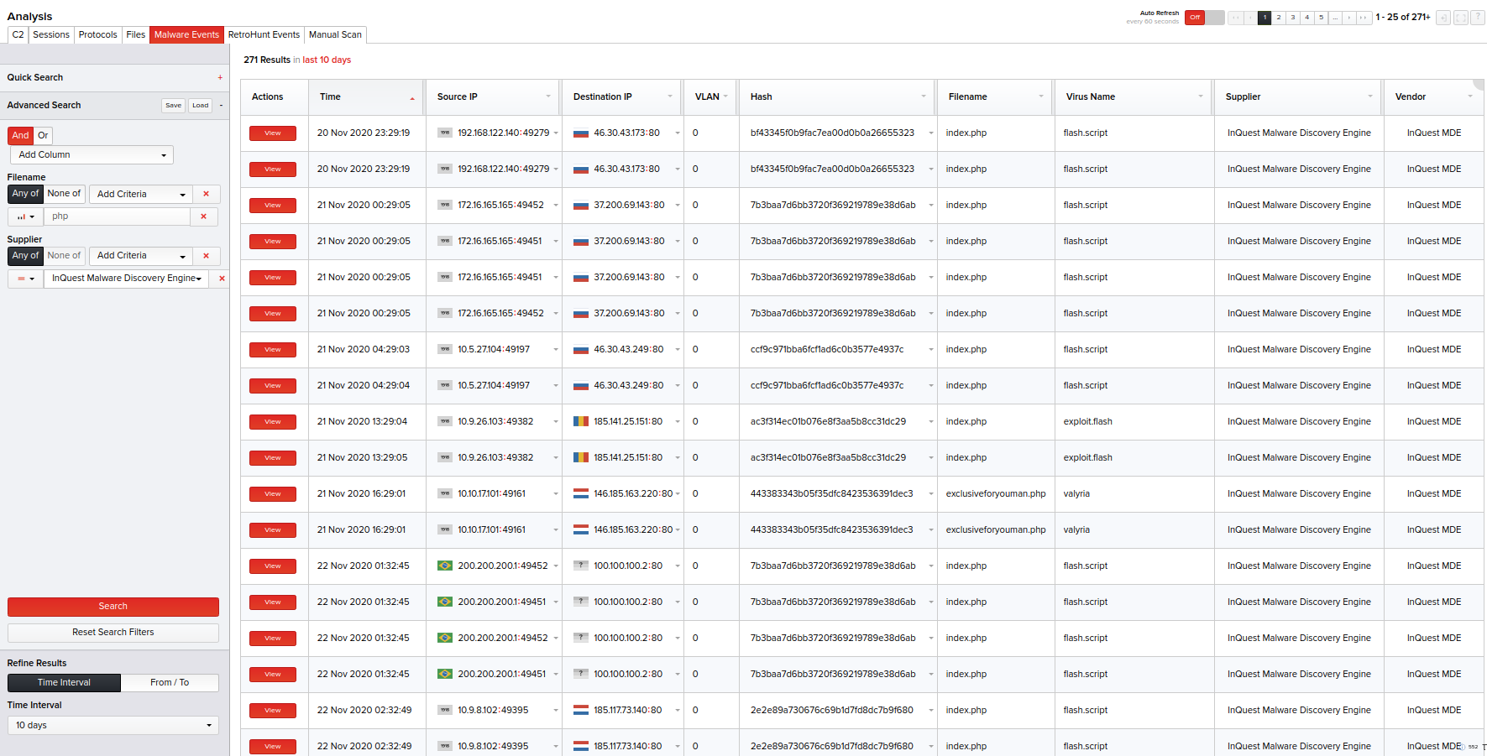
Task: Open the 10 days Time Interval dropdown
Action: pyautogui.click(x=113, y=726)
